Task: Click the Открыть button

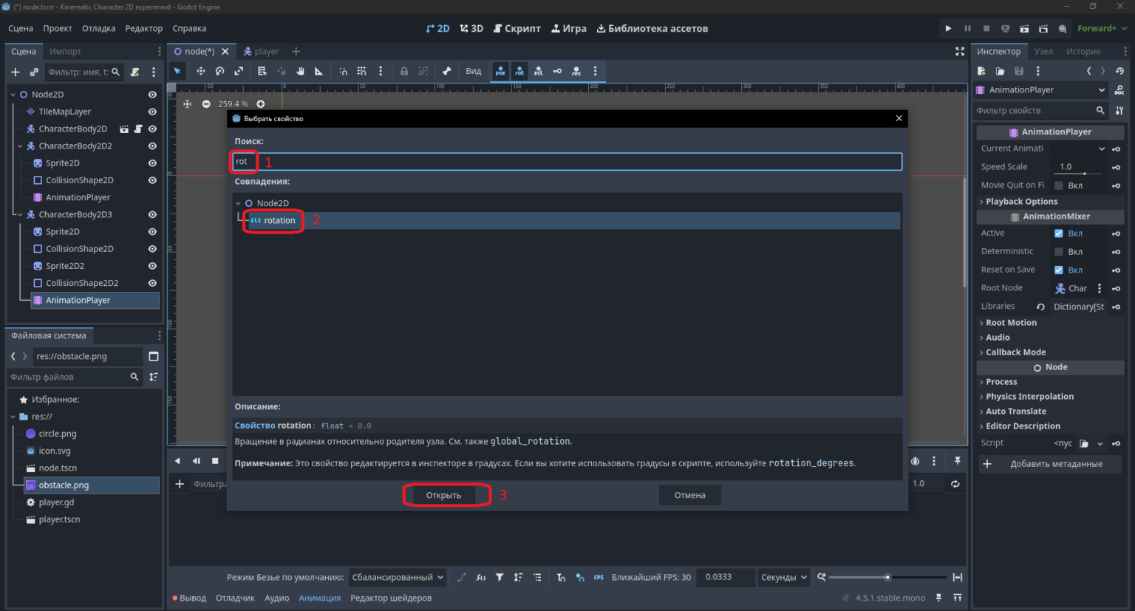Action: pos(443,495)
